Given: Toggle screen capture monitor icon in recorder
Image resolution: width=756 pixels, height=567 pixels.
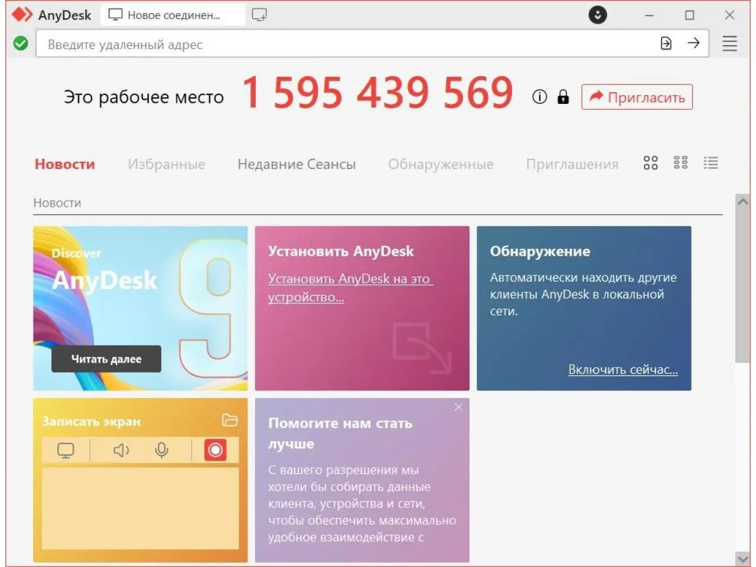Looking at the screenshot, I should pyautogui.click(x=66, y=451).
